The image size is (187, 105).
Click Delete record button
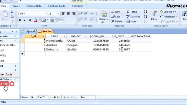[x=117, y=21]
